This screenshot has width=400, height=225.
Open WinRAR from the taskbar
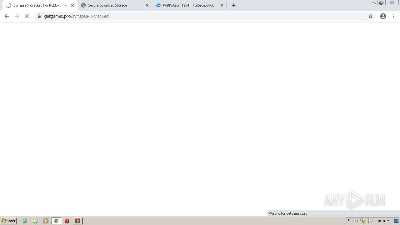click(78, 221)
